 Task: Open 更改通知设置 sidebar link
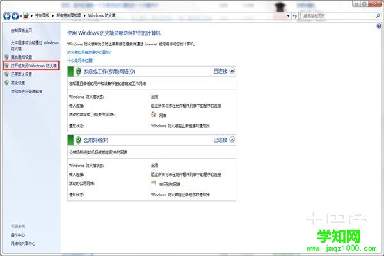click(21, 57)
